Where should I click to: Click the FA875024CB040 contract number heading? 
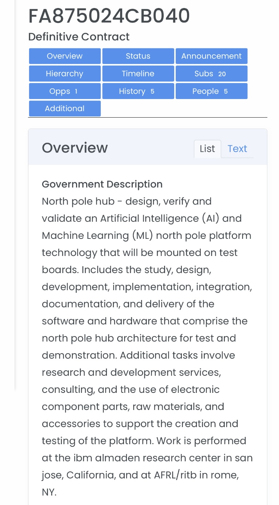[x=109, y=16]
